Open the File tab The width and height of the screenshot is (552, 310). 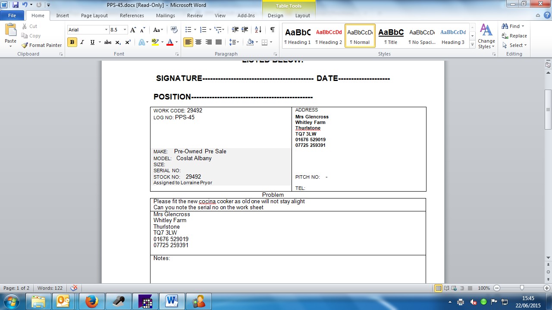[12, 15]
